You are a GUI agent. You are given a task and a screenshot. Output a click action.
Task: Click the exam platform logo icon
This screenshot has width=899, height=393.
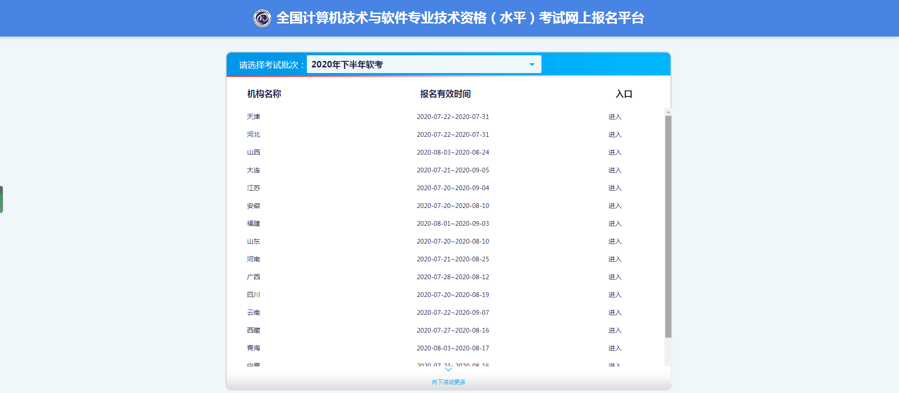pos(262,18)
